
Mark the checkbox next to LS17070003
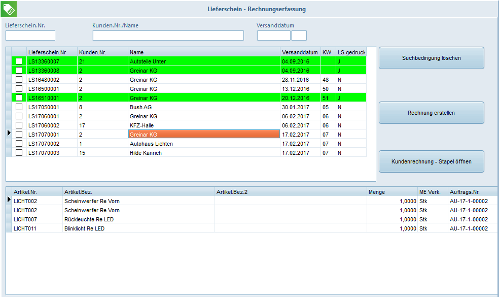19,153
